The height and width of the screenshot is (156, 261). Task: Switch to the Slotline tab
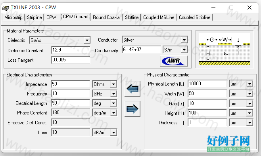tap(132, 17)
